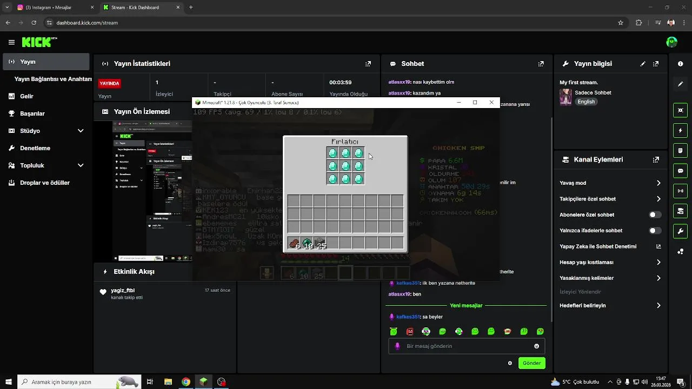The height and width of the screenshot is (389, 692).
Task: Click Windows taskbar search box
Action: (79, 382)
